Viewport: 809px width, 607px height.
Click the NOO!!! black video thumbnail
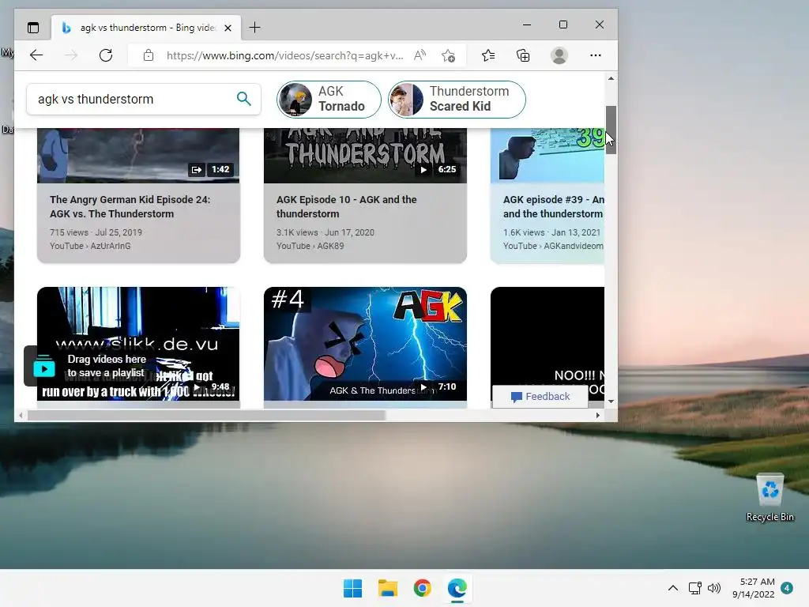[x=547, y=344]
